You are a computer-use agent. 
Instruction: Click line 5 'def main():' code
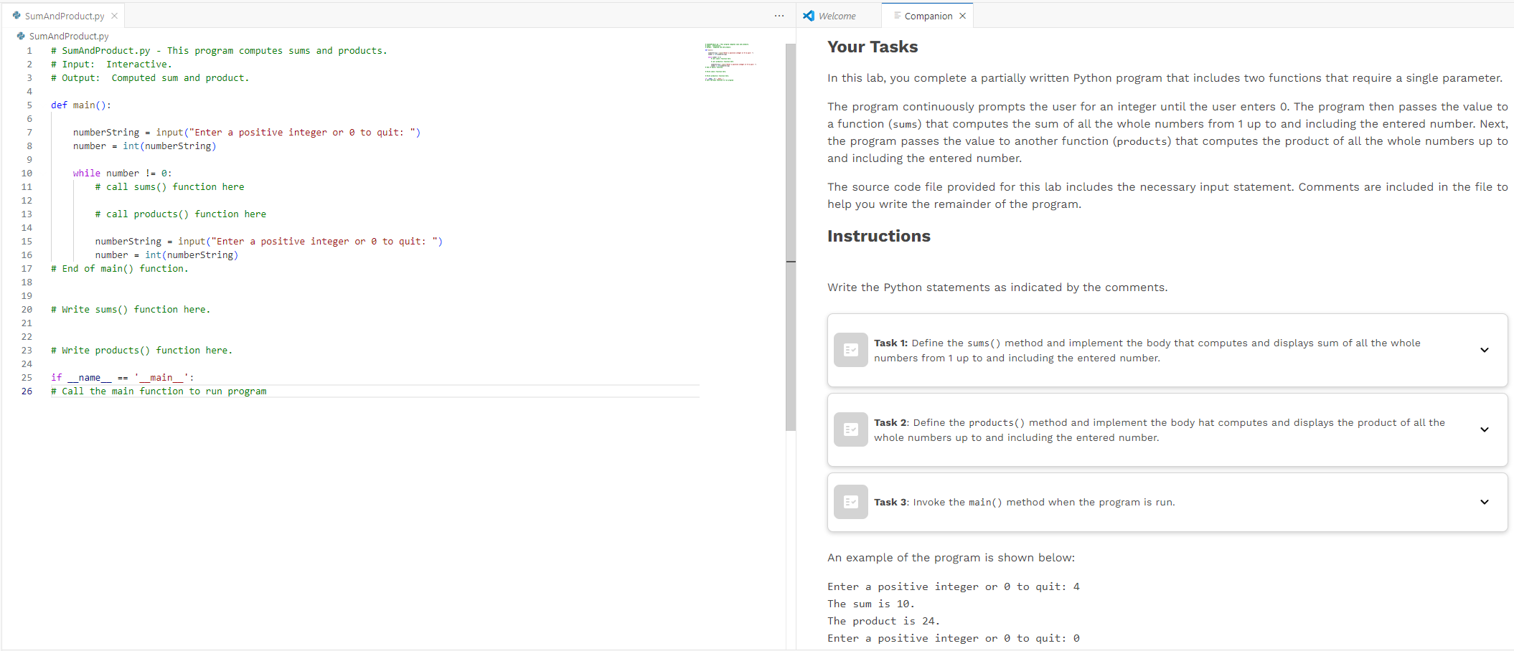[81, 105]
